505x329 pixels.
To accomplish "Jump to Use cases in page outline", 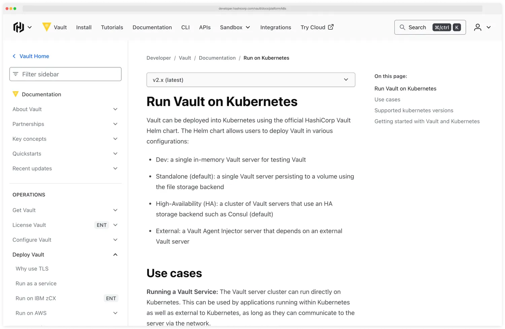I will pos(387,100).
